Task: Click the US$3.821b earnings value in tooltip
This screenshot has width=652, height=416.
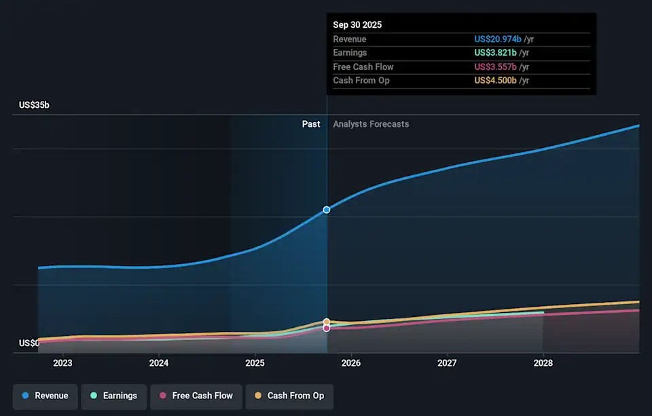Action: click(495, 53)
